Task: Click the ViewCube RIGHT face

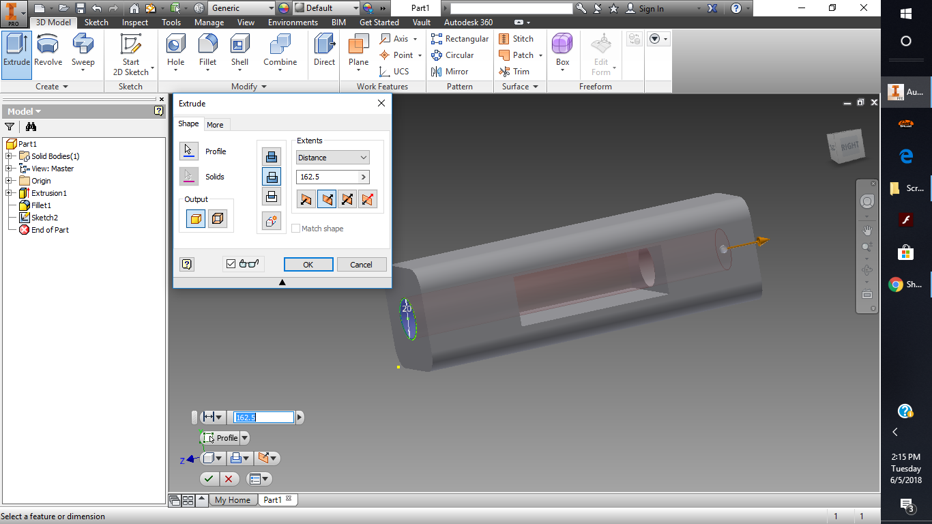Action: pyautogui.click(x=850, y=146)
